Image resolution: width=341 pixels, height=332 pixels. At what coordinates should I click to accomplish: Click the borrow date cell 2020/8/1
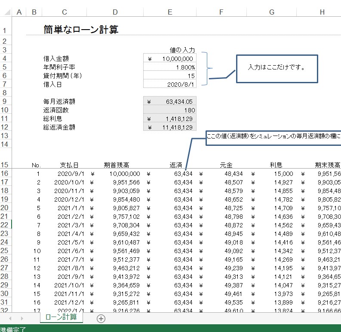(x=170, y=84)
